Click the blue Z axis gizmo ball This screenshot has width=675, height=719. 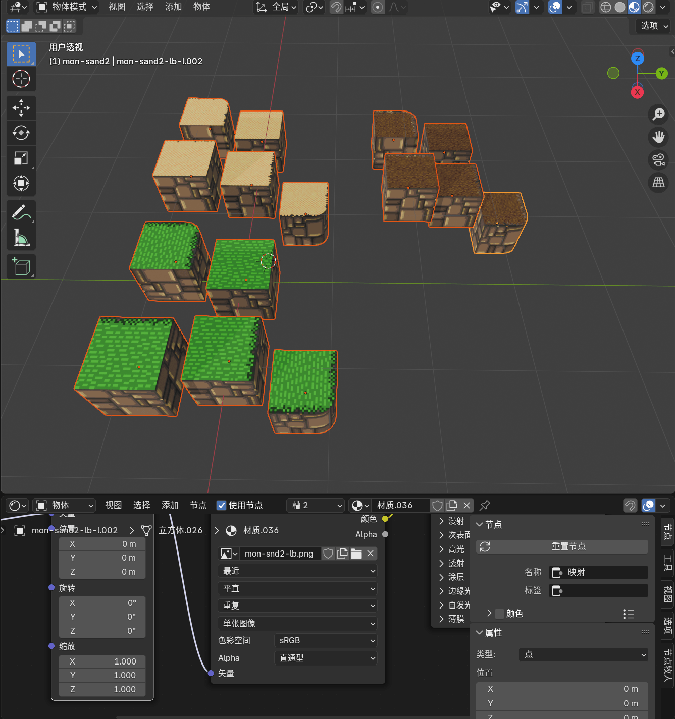pyautogui.click(x=638, y=58)
